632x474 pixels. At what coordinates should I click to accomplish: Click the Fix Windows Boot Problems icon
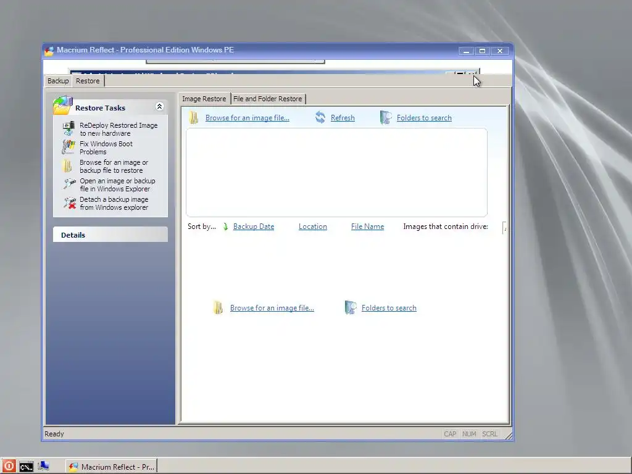pyautogui.click(x=69, y=147)
